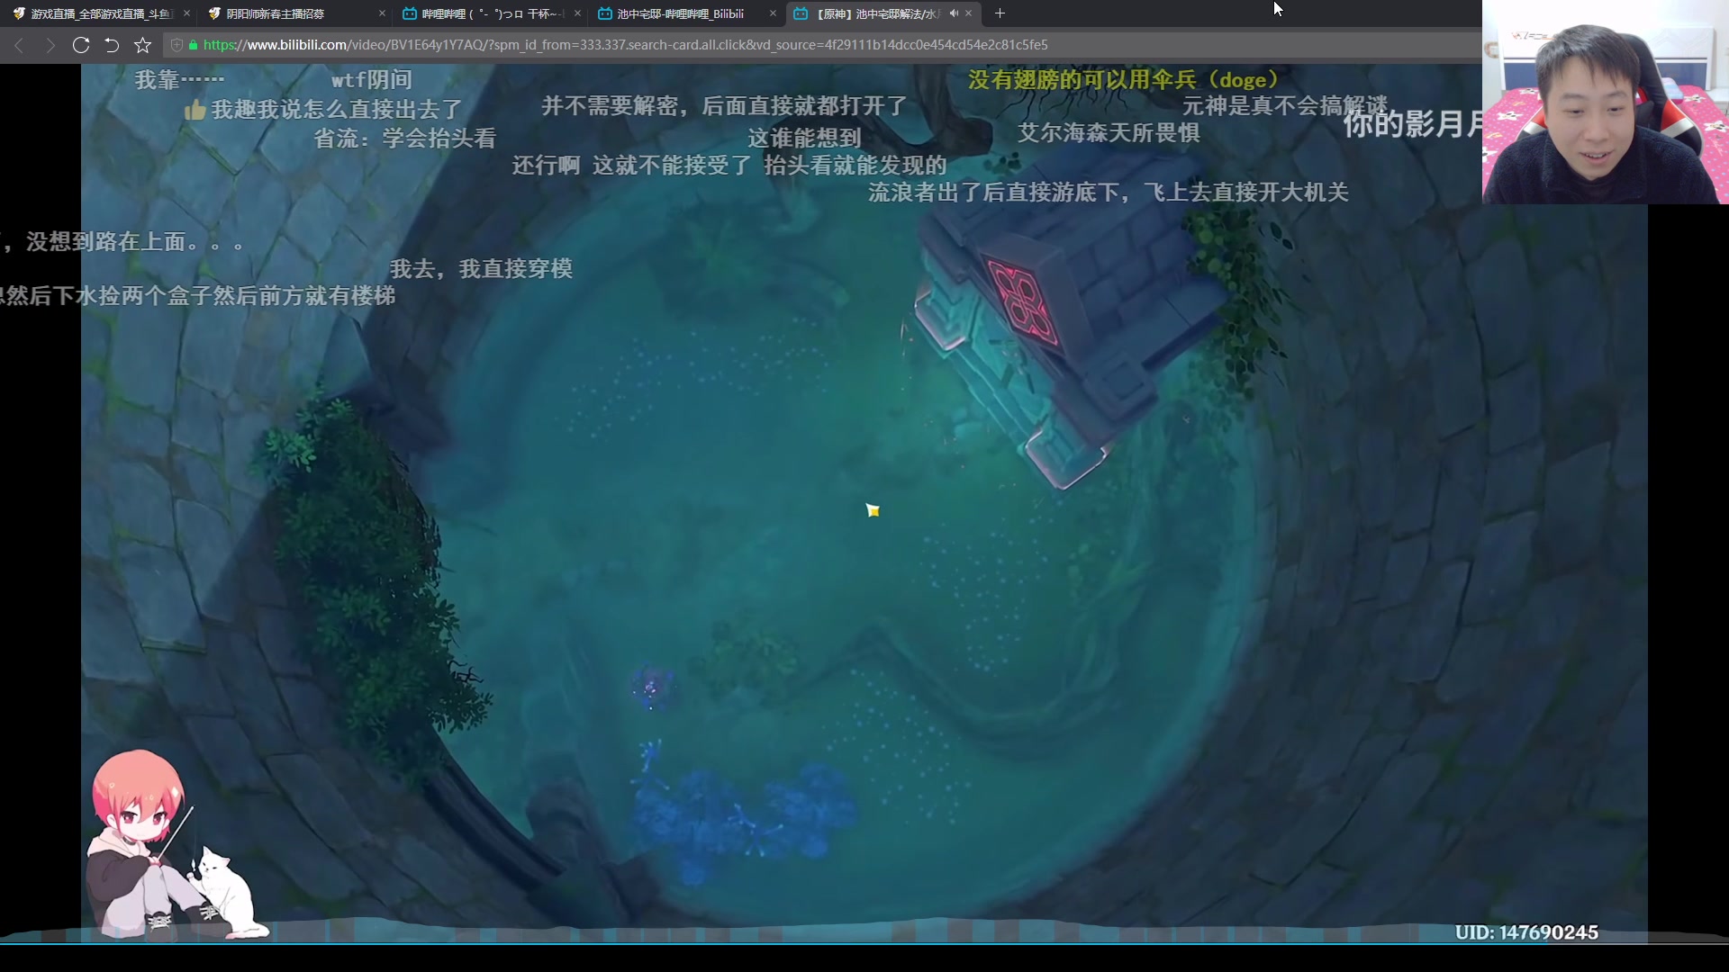Viewport: 1729px width, 972px height.
Task: Open a new browser tab with the plus button
Action: click(1000, 13)
